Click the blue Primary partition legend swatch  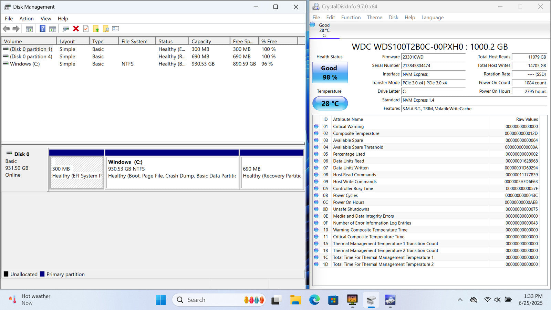click(42, 274)
